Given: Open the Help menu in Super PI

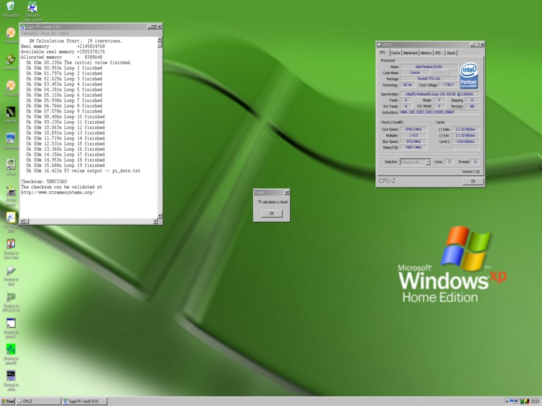Looking at the screenshot, I should click(64, 33).
